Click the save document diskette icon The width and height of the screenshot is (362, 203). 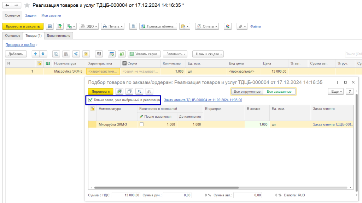(x=49, y=26)
